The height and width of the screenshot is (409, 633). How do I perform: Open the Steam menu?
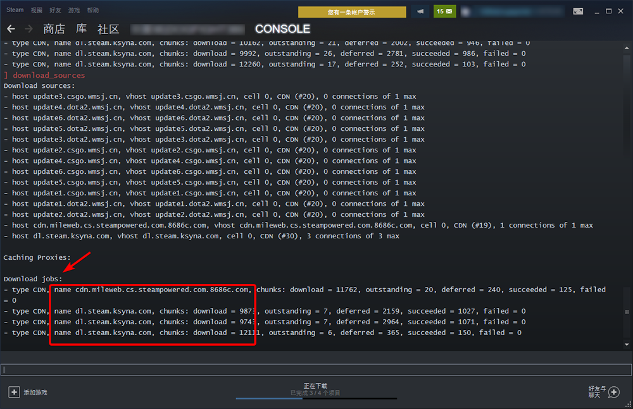pos(15,10)
